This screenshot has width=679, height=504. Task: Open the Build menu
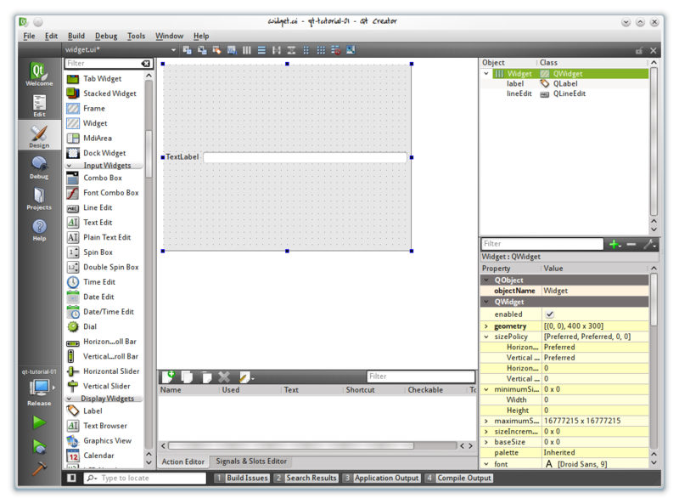coord(76,37)
